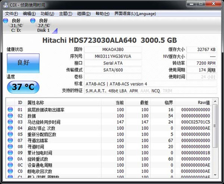The image size is (224, 184).
Task: Click the attribute list scroll up arrow
Action: 215,101
